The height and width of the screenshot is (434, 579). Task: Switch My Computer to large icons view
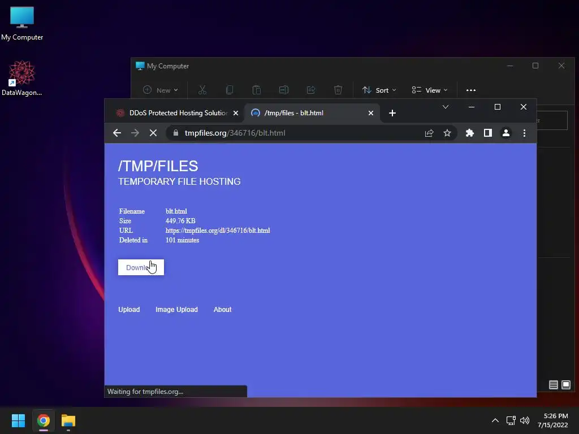pos(566,385)
